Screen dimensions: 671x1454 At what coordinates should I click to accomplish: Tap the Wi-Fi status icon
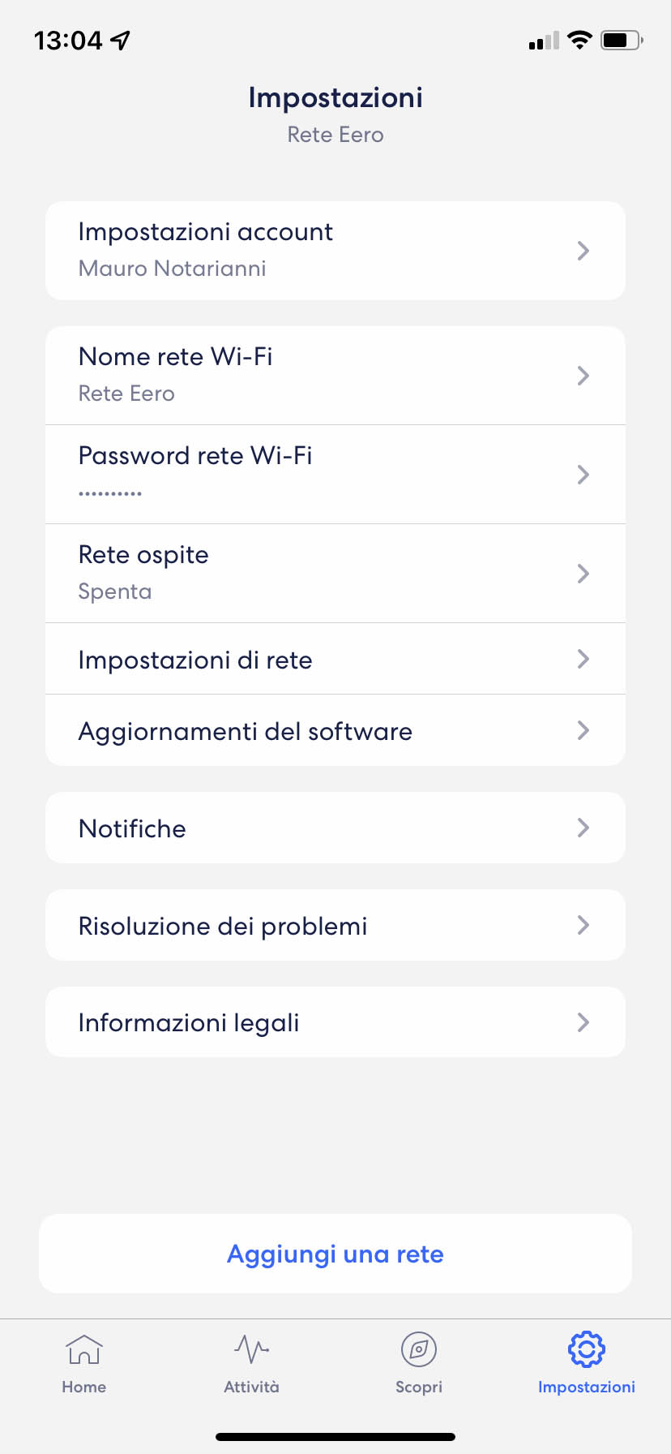pos(579,40)
